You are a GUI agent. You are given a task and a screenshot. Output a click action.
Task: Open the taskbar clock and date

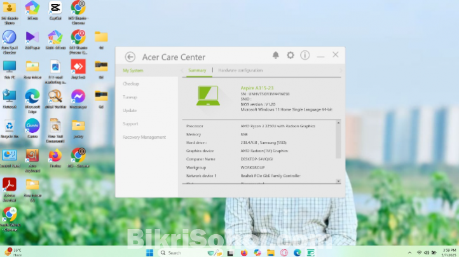449,253
